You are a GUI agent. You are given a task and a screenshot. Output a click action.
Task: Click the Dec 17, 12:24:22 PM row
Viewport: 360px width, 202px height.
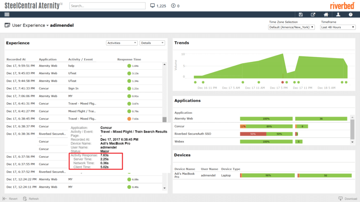coord(84,179)
